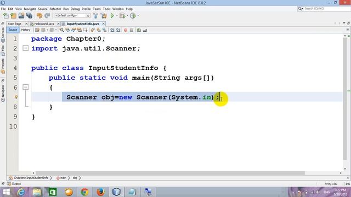This screenshot has width=351, height=197.
Task: Click the New File toolbar icon
Action: click(6, 16)
